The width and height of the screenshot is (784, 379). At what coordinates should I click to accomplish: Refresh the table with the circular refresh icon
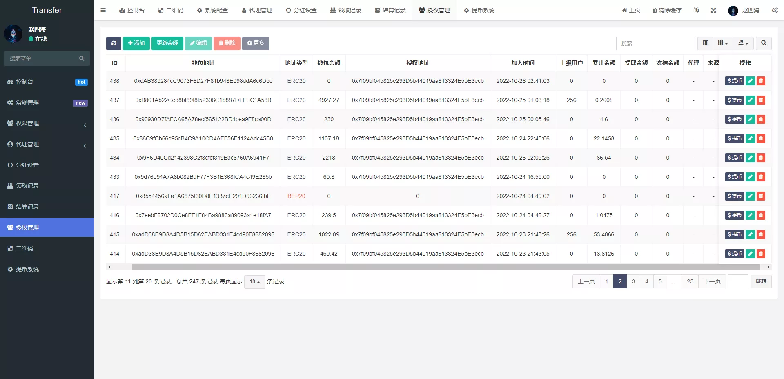[114, 43]
